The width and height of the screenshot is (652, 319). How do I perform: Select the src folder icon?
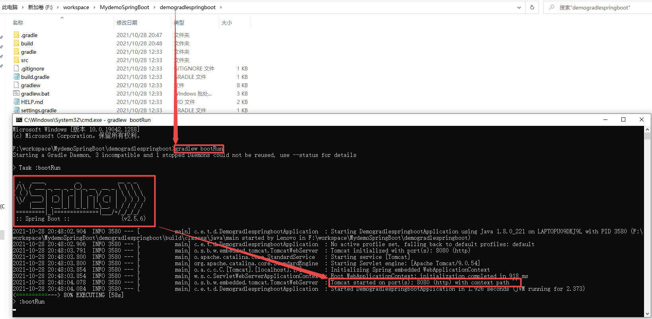(16, 60)
